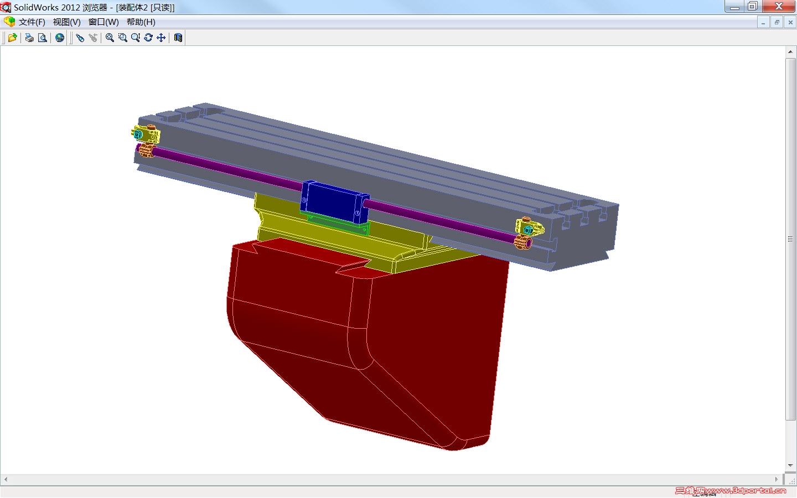Close the SolidWorks viewer application
Viewport: 797px width, 498px height.
(x=778, y=7)
